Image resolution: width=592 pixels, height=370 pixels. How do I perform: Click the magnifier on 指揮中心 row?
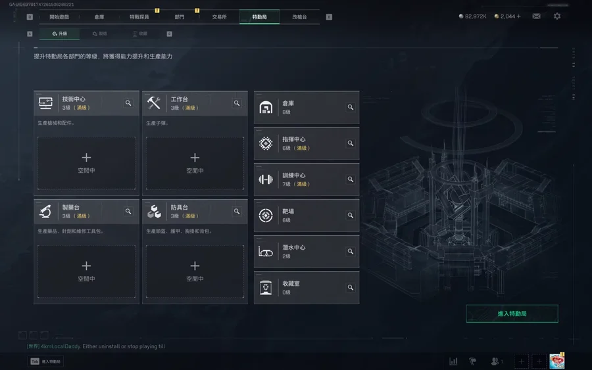click(351, 143)
